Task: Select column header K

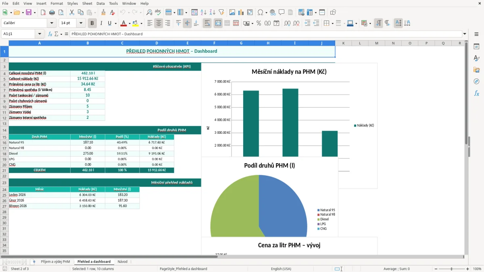Action: (343, 43)
